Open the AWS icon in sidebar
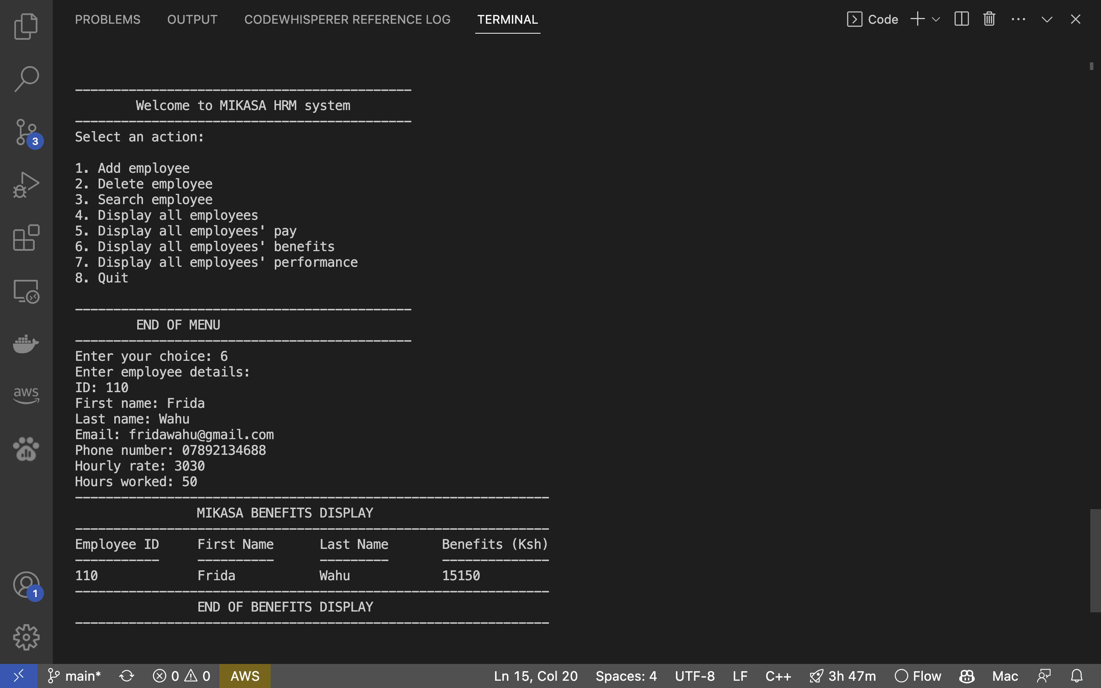1101x688 pixels. (x=26, y=396)
